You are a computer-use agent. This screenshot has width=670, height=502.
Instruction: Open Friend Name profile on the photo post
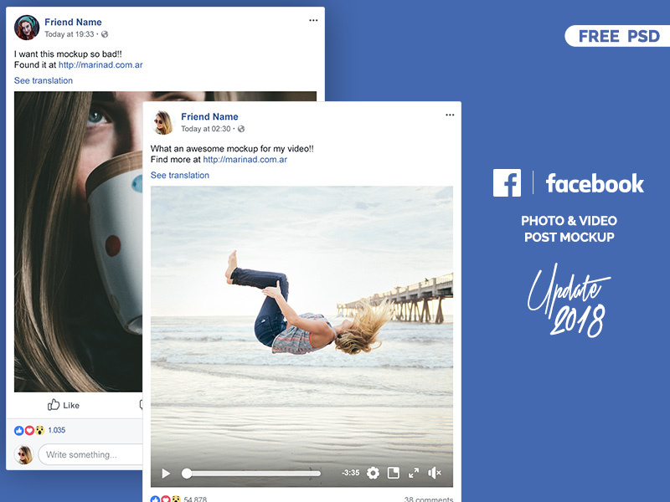(73, 23)
